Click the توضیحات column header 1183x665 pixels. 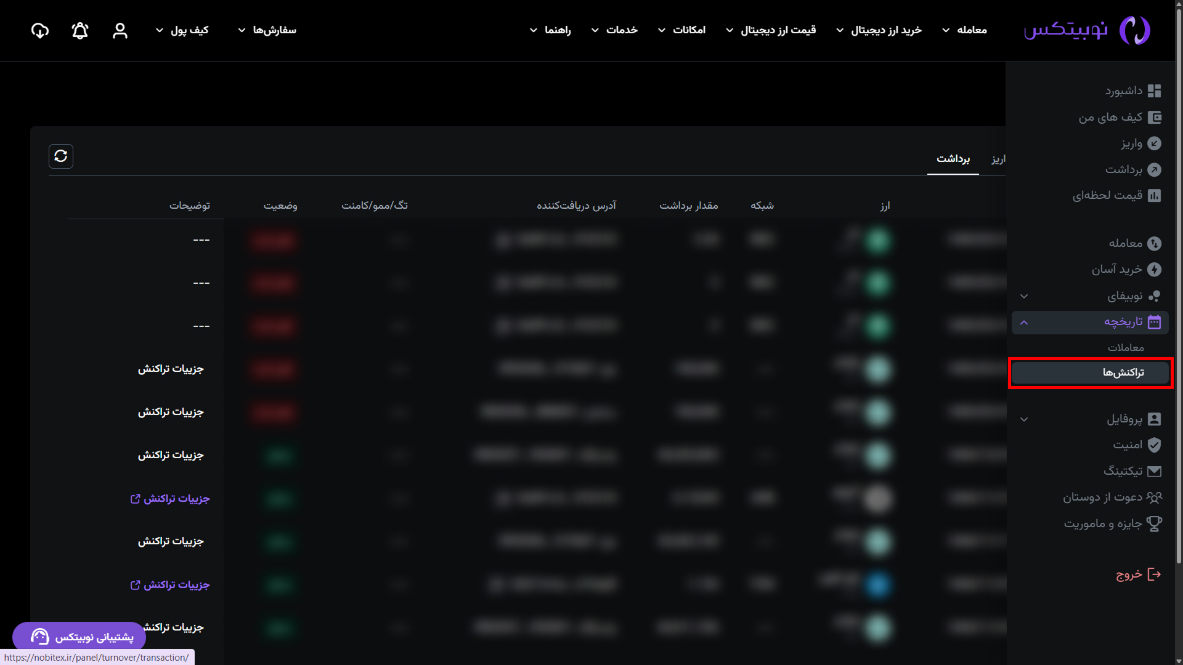(190, 206)
